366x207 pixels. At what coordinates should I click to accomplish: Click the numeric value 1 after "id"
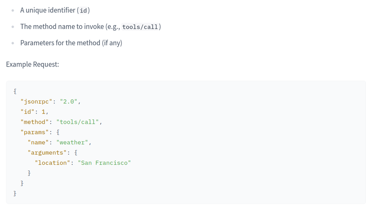coord(43,112)
